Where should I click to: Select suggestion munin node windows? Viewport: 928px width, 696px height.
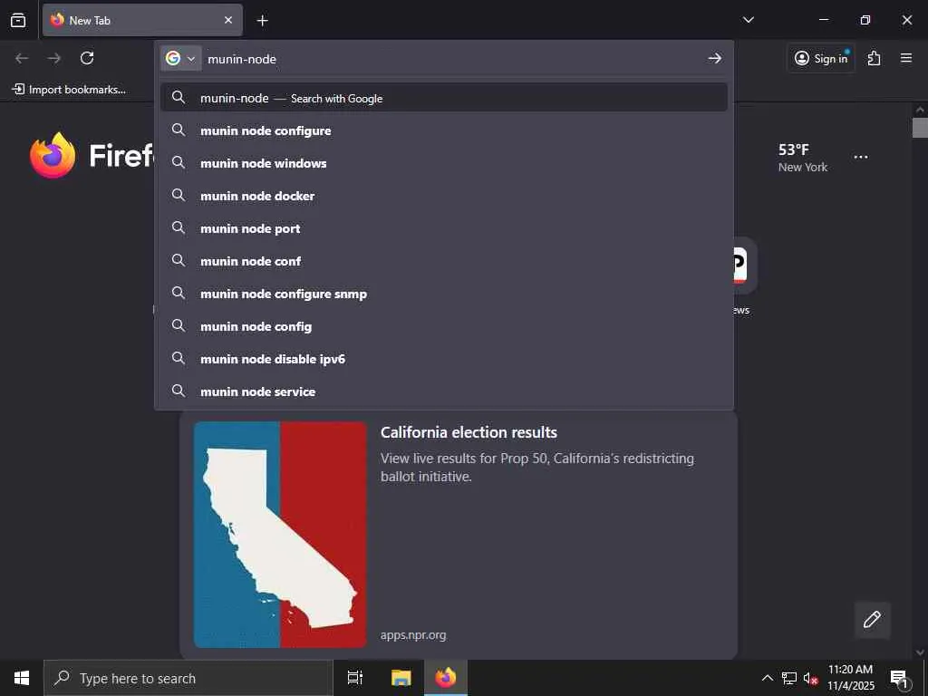(444, 163)
